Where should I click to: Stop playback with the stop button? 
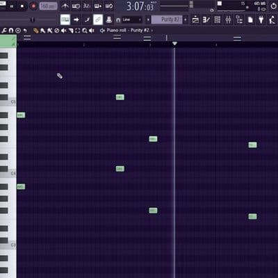coord(22,6)
